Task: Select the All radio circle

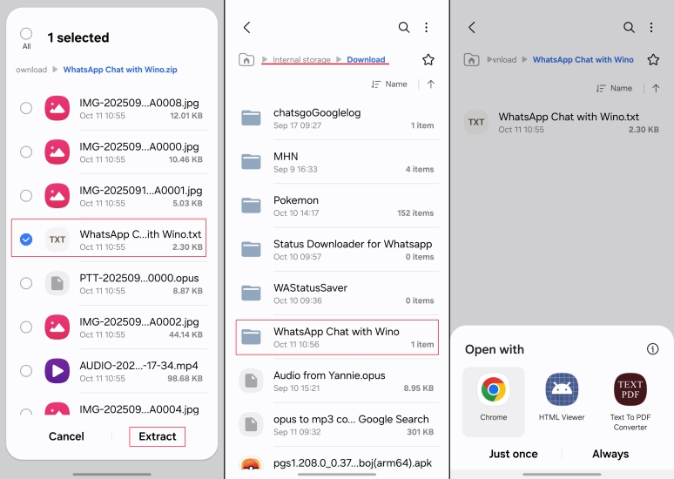Action: (x=26, y=34)
